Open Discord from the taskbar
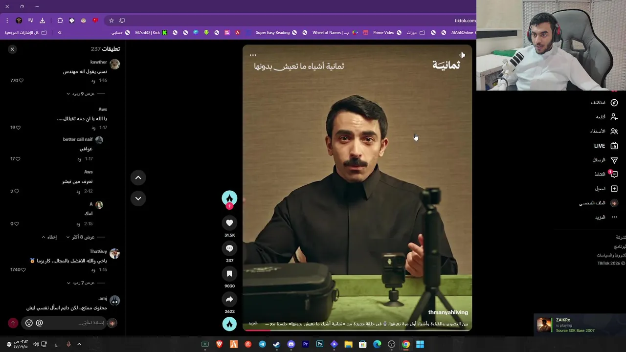626x352 pixels. [291, 344]
